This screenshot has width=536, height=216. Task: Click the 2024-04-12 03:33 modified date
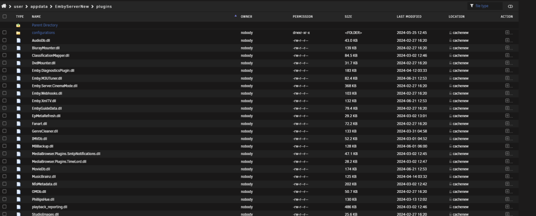412,71
